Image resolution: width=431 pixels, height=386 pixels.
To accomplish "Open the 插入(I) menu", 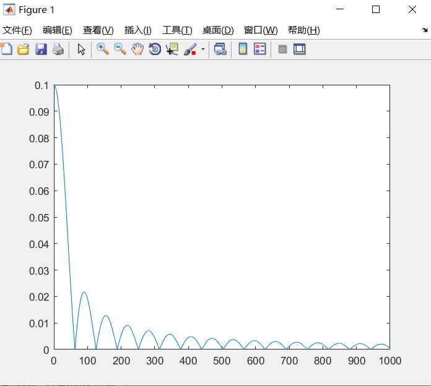I will [x=137, y=30].
